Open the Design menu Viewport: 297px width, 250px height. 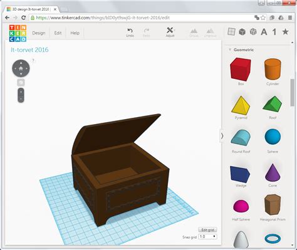point(39,33)
